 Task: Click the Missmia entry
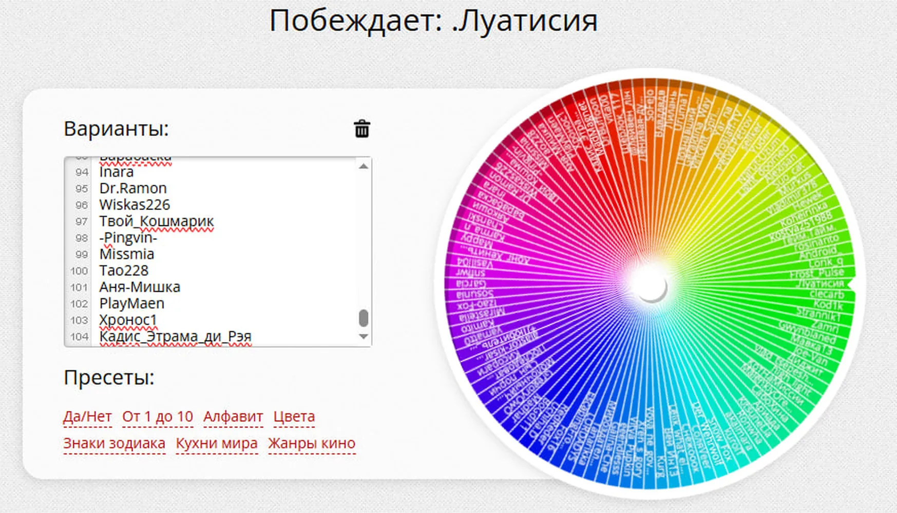(x=127, y=254)
